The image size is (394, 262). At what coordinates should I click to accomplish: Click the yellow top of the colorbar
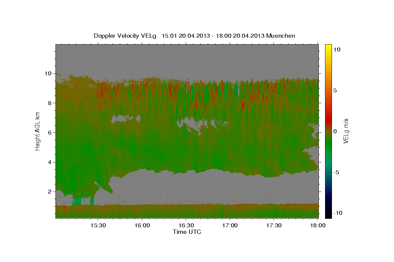coord(328,47)
